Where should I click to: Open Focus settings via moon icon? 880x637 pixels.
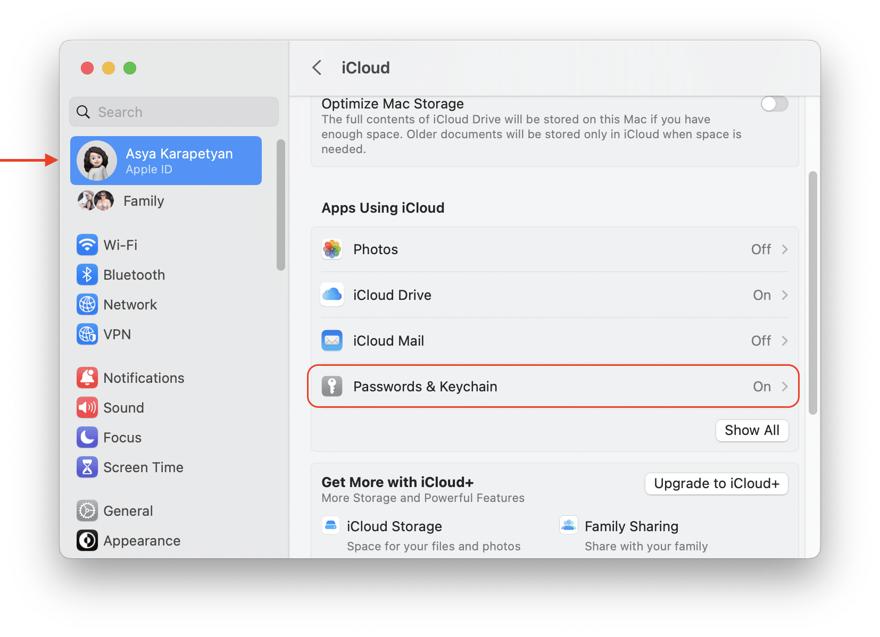(87, 437)
